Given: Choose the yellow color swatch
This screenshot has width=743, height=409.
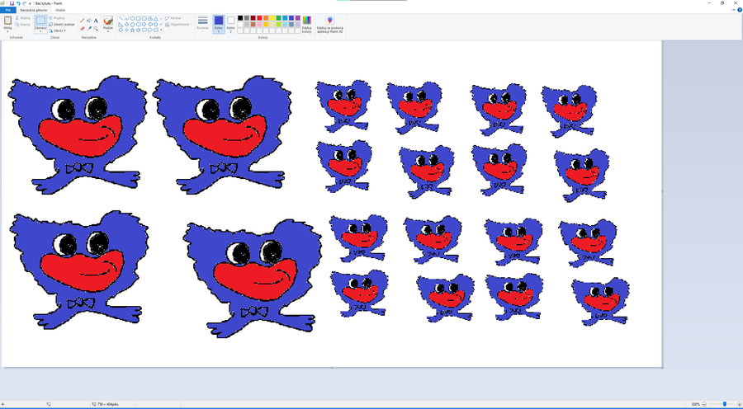Looking at the screenshot, I should (272, 18).
